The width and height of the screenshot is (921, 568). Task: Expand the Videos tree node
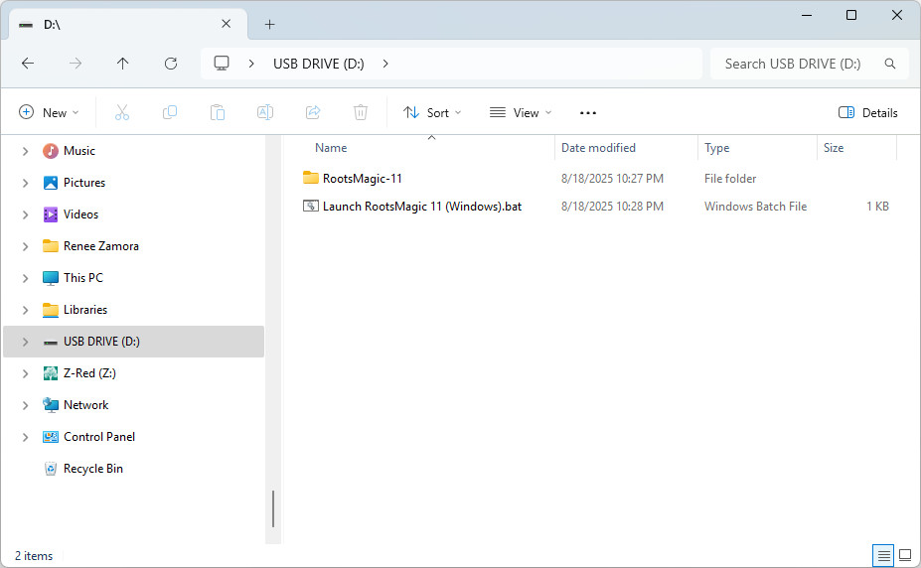(x=25, y=214)
